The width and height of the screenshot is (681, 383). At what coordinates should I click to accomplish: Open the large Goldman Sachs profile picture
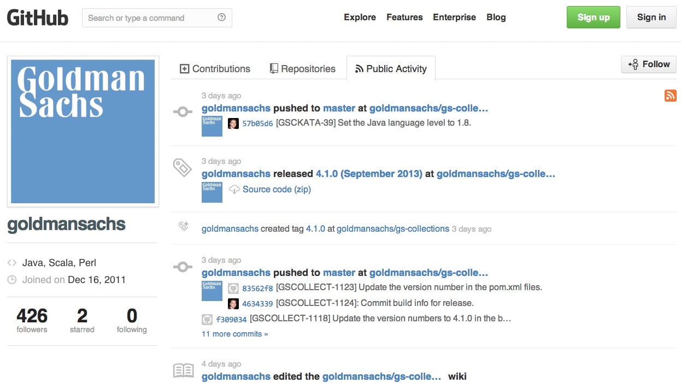pyautogui.click(x=83, y=132)
